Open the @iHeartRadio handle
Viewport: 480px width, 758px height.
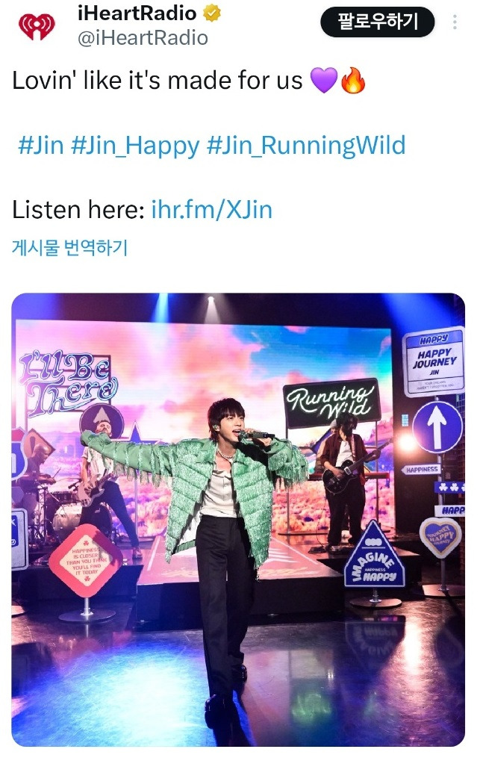(143, 38)
